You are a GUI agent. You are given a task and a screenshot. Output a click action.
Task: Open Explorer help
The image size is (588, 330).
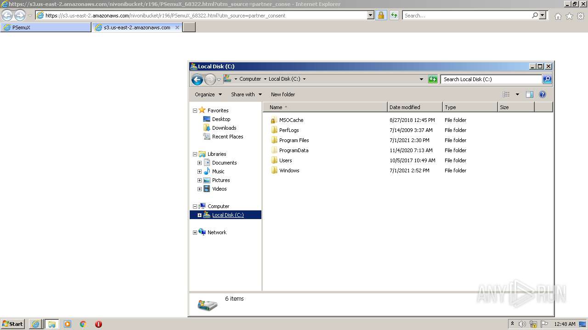pos(543,94)
